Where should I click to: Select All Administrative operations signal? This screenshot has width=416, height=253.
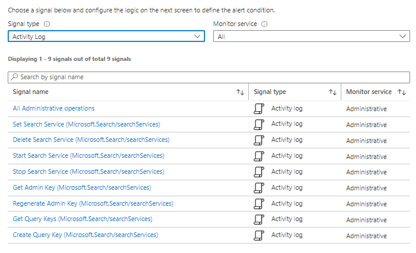pos(53,109)
